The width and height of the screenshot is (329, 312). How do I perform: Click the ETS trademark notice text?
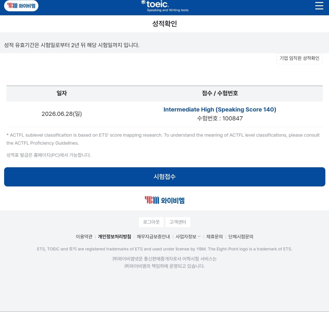[x=164, y=249]
